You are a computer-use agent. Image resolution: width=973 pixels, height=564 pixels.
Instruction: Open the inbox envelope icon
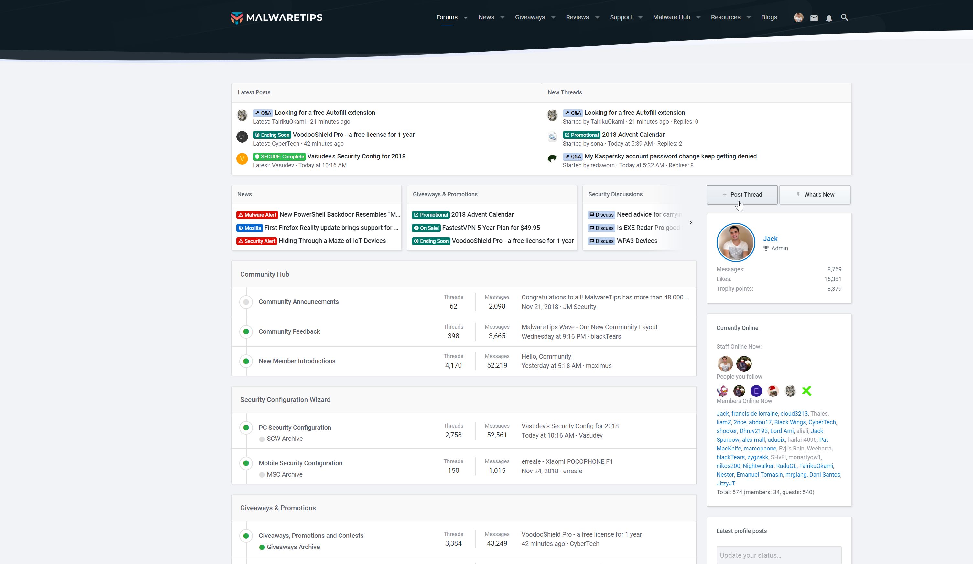click(x=814, y=18)
